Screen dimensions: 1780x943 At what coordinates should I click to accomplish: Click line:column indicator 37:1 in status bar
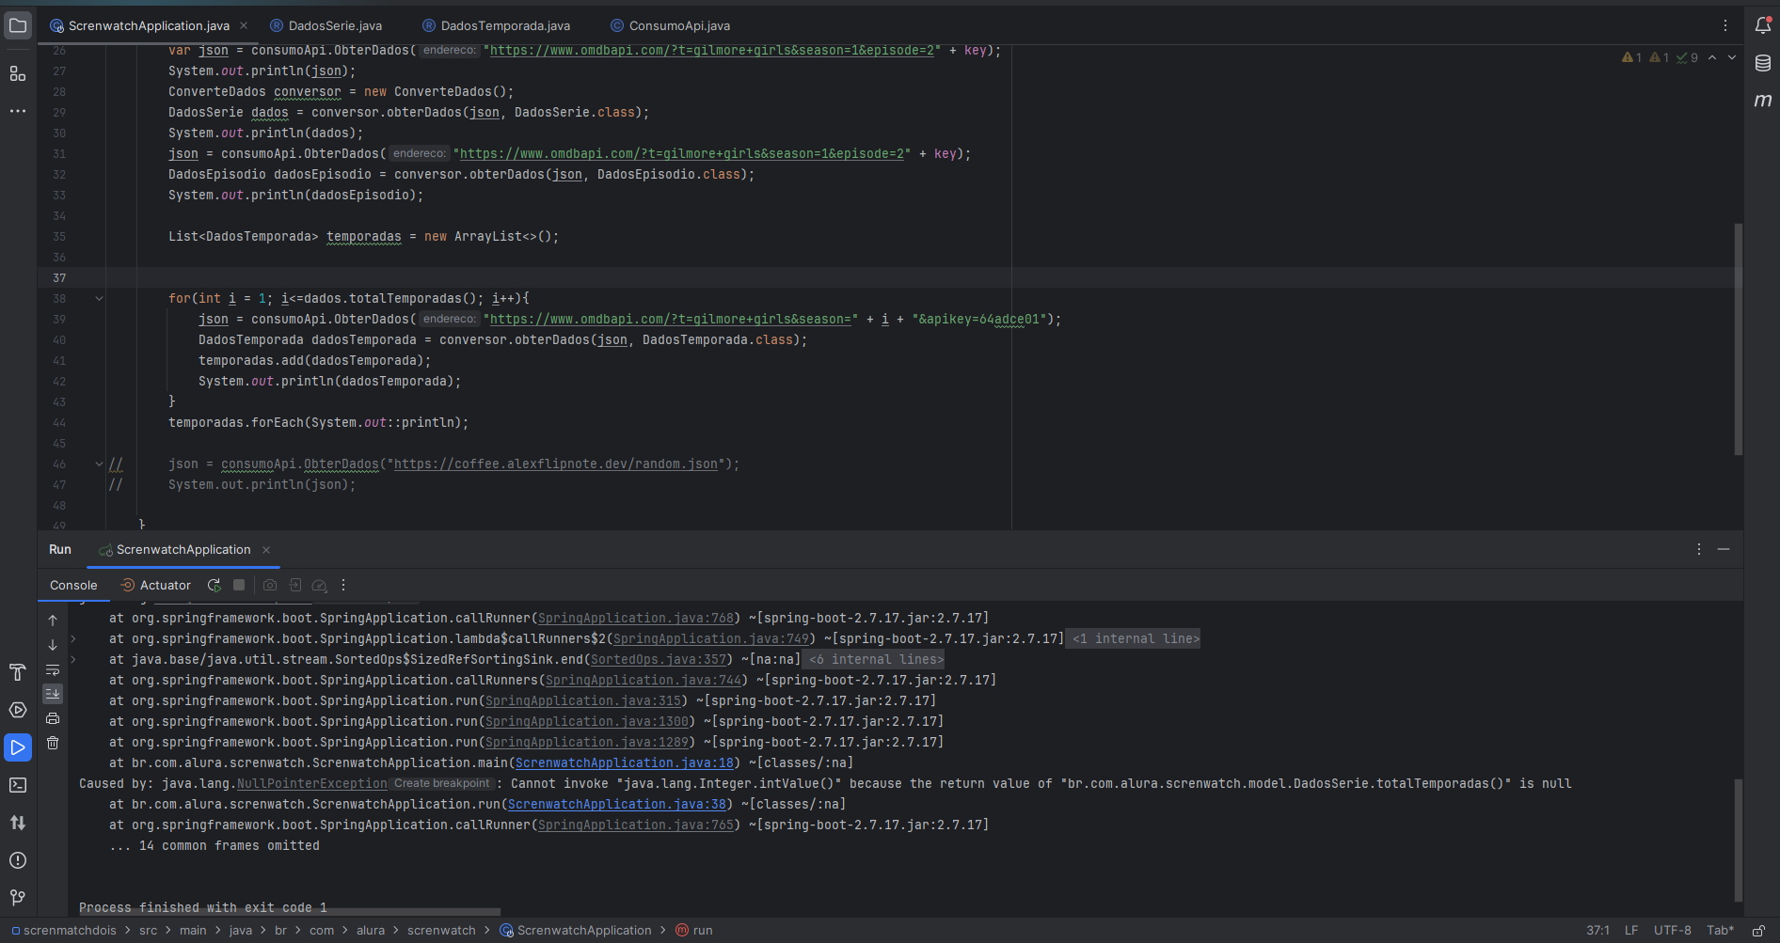tap(1597, 931)
